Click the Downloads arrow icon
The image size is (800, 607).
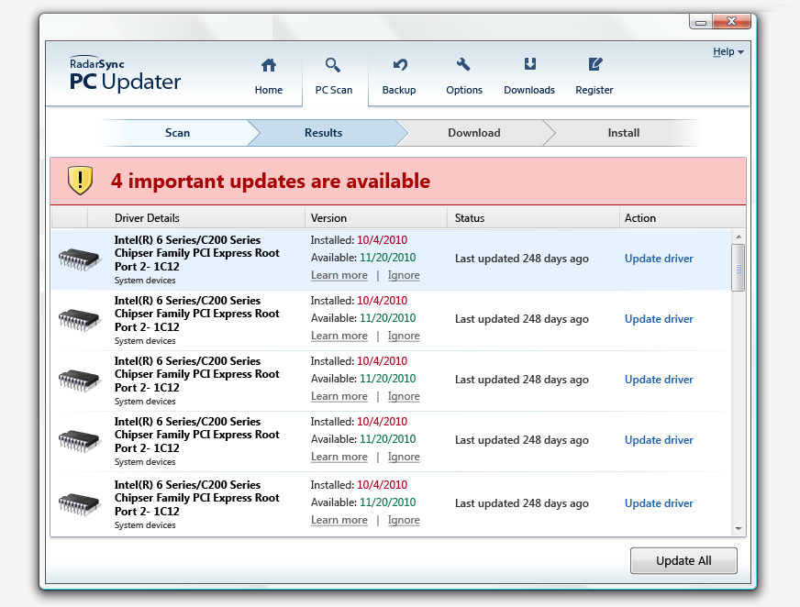[x=529, y=65]
